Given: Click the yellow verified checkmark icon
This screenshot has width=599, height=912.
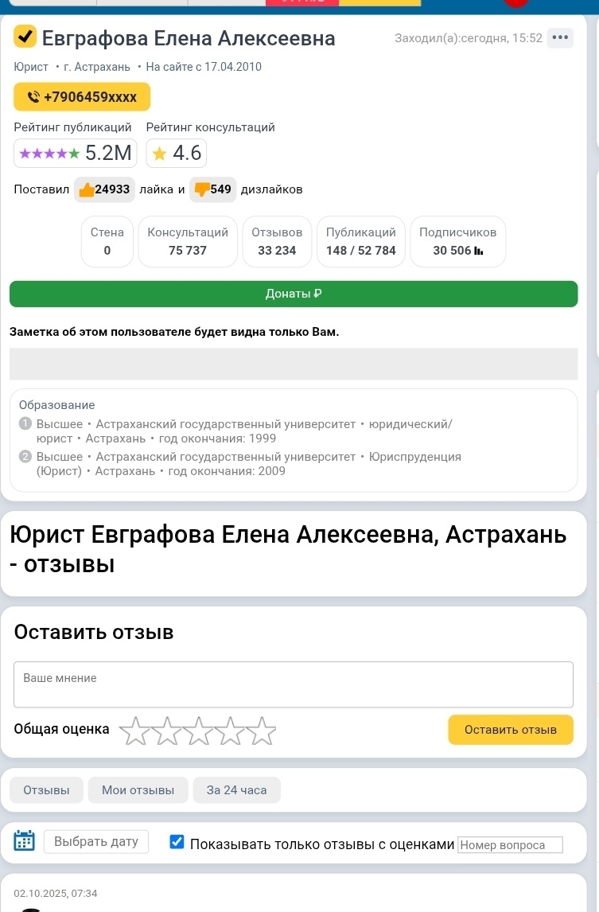Looking at the screenshot, I should (25, 37).
